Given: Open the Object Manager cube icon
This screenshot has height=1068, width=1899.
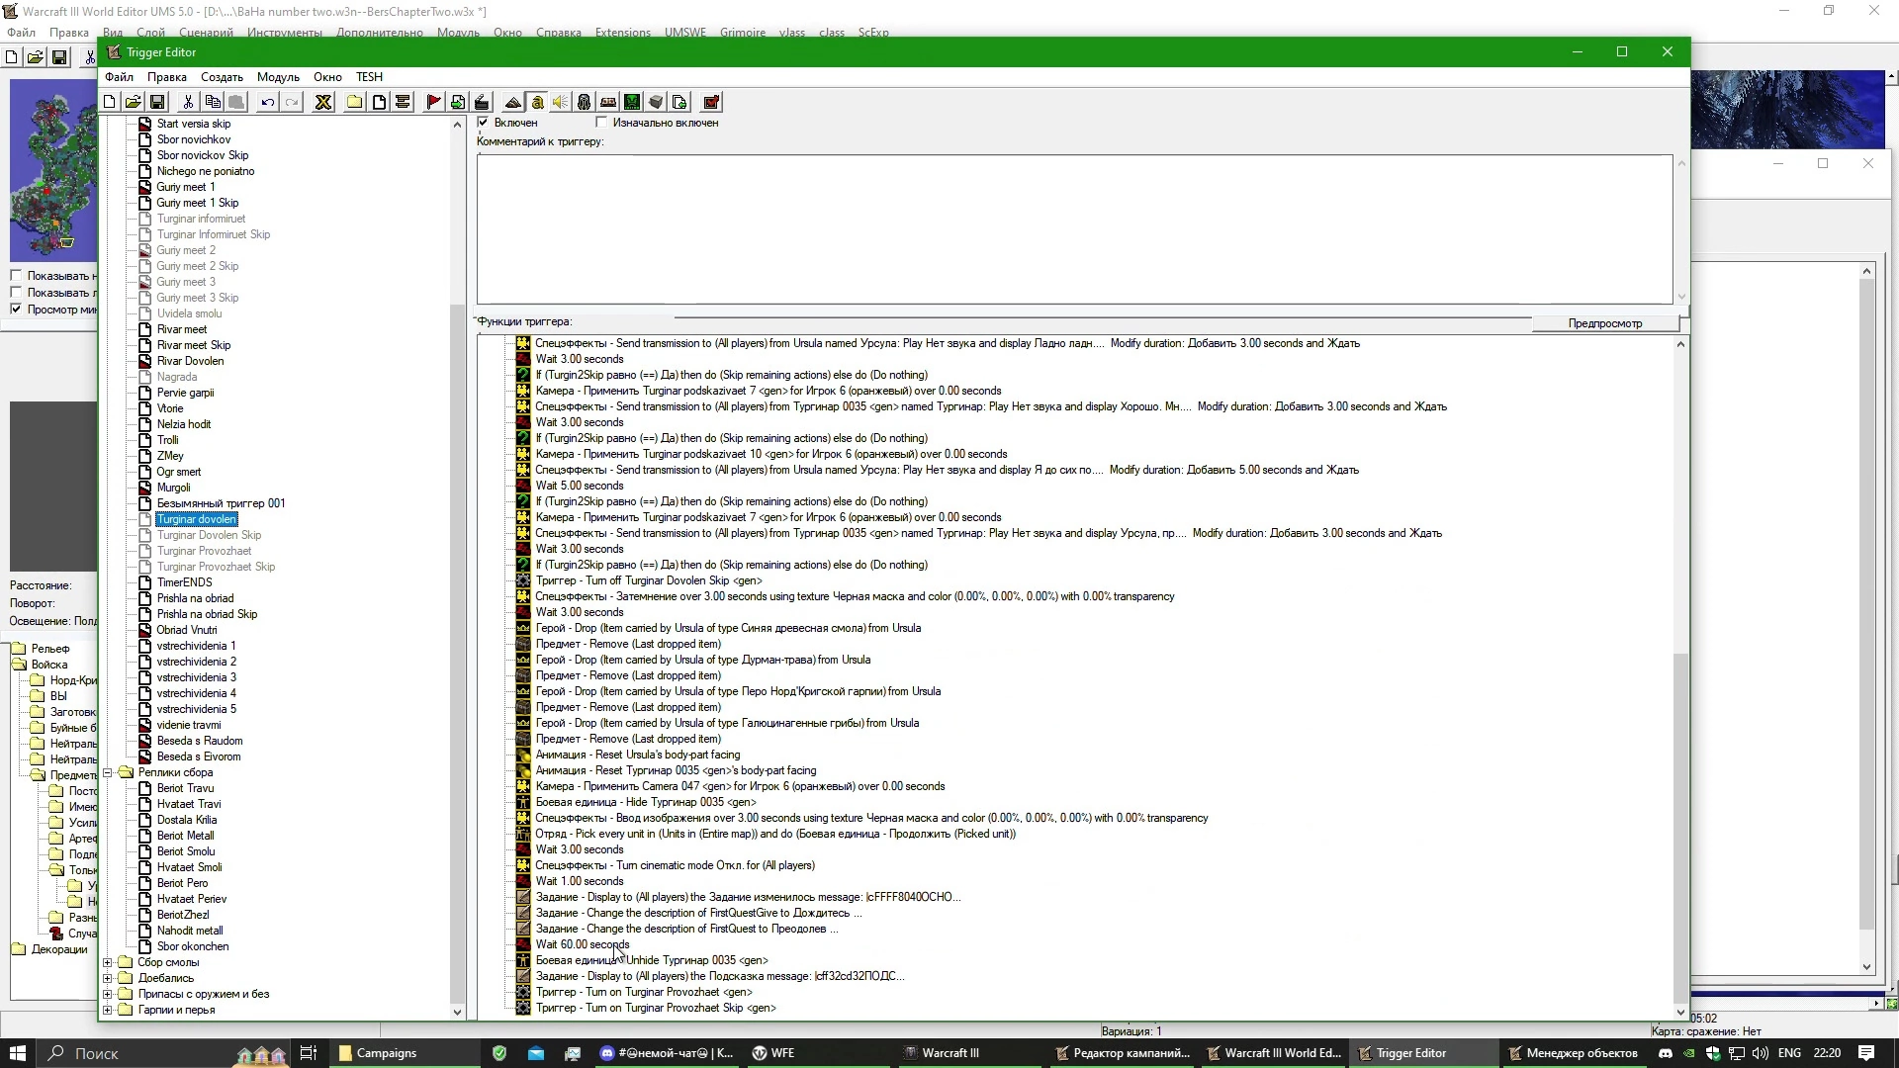Looking at the screenshot, I should (656, 102).
